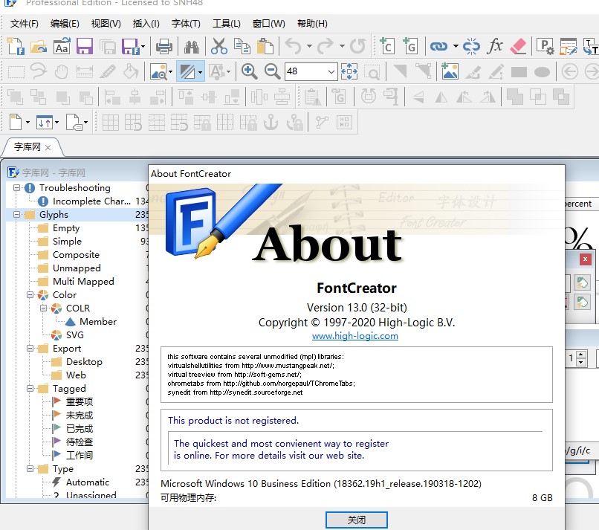The height and width of the screenshot is (530, 599).
Task: Click the pink eraser icon
Action: coord(518,46)
